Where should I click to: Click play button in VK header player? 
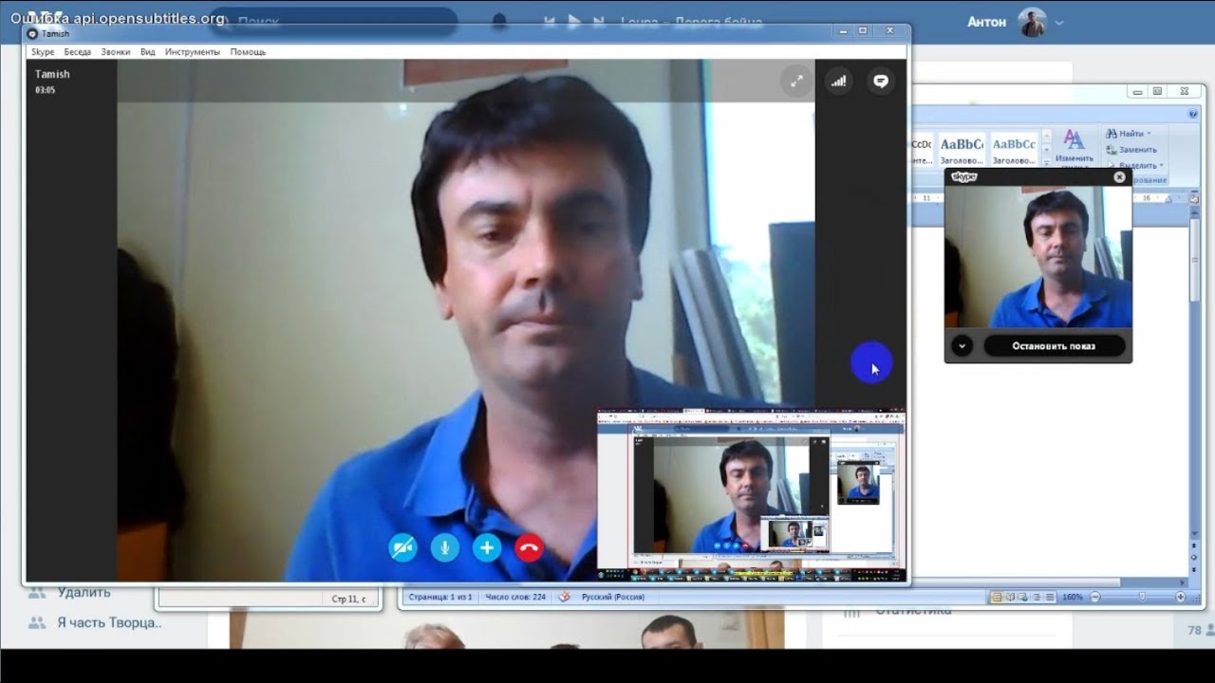[574, 22]
